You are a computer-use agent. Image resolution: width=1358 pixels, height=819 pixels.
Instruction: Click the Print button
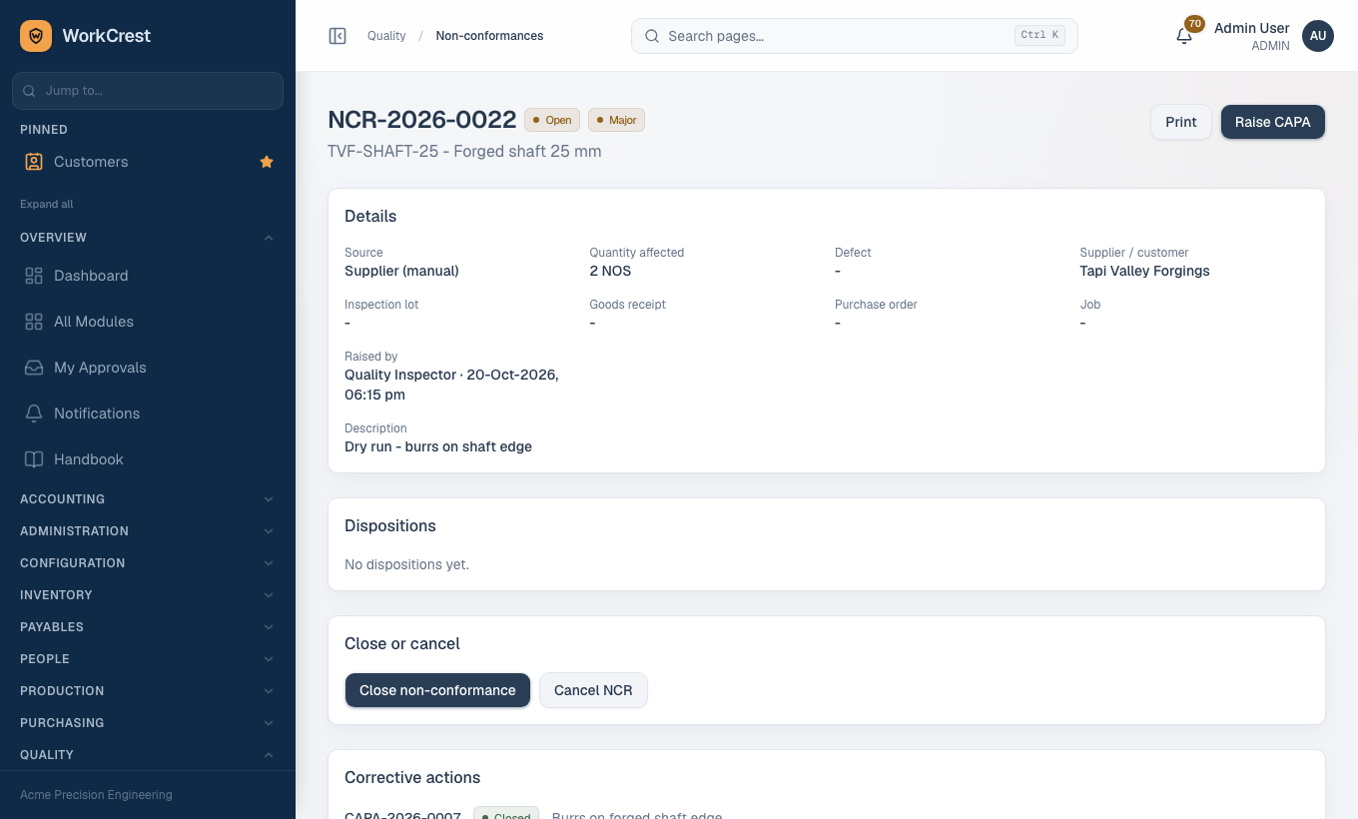(1180, 122)
